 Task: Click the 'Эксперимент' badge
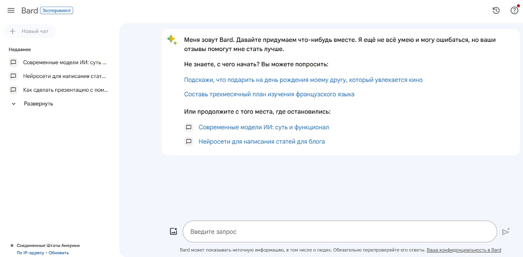point(57,10)
